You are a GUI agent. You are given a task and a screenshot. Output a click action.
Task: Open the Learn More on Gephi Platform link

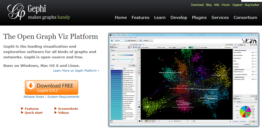(76, 71)
